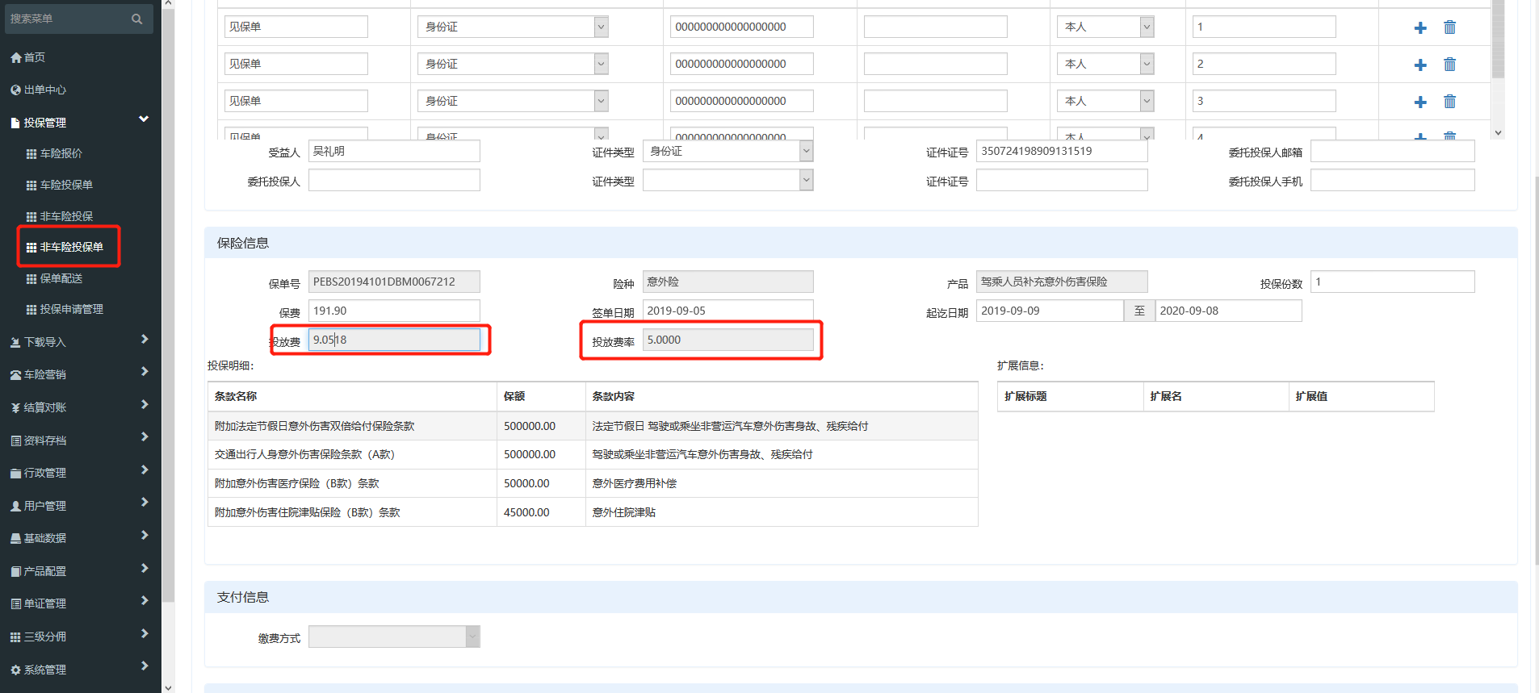
Task: Click the magnifier icon in the menu search box
Action: click(x=136, y=19)
